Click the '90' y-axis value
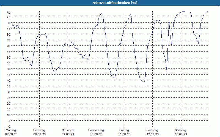The height and width of the screenshot is (137, 220). click(9, 23)
